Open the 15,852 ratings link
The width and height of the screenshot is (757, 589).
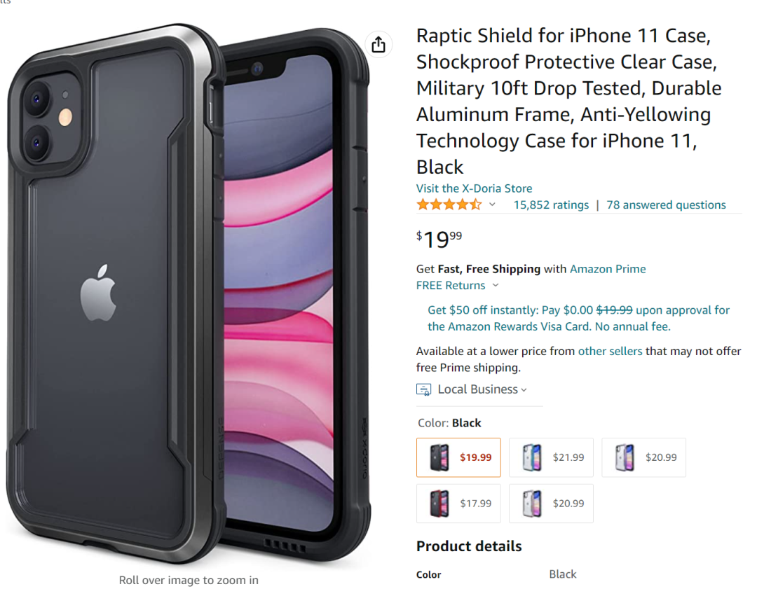click(x=551, y=205)
